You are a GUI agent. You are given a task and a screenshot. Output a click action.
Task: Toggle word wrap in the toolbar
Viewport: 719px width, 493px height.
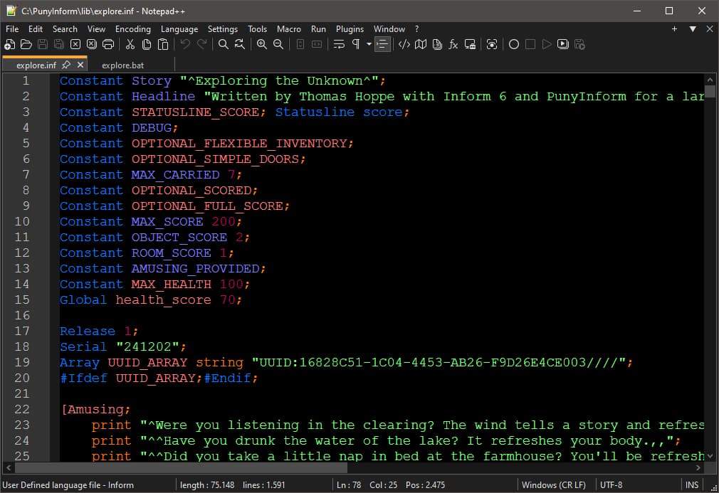pyautogui.click(x=339, y=44)
